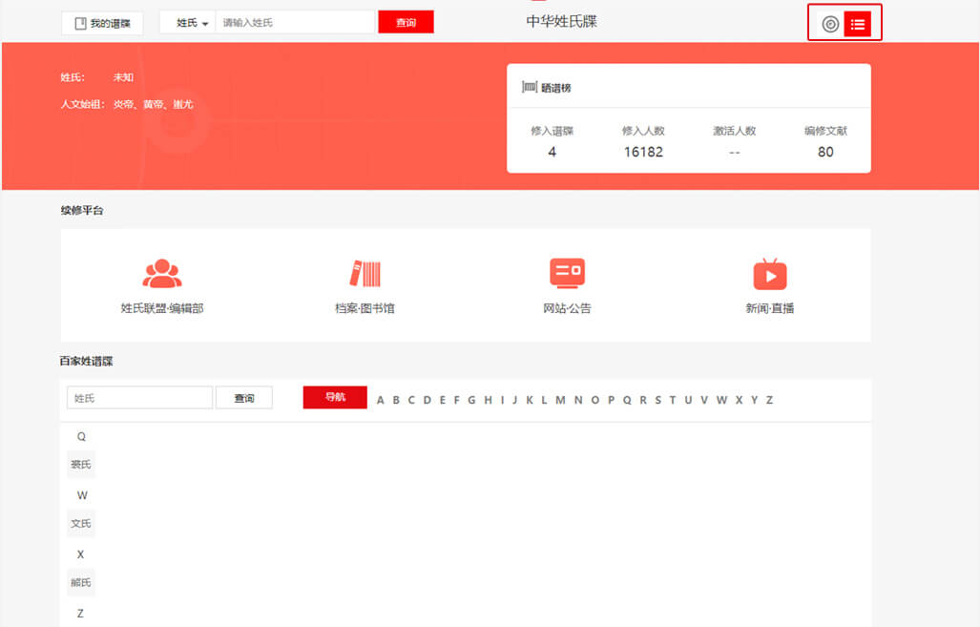
Task: Open the 裘氏 surname entry
Action: pyautogui.click(x=81, y=465)
